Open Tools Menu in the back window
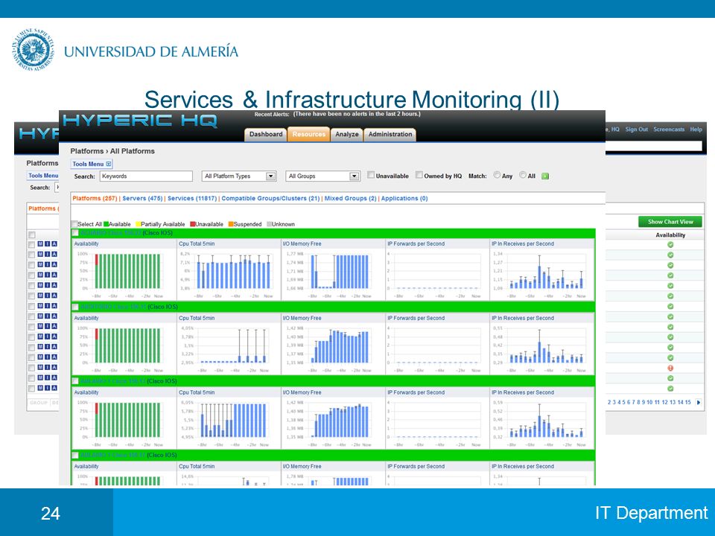715x536 pixels. (x=43, y=176)
